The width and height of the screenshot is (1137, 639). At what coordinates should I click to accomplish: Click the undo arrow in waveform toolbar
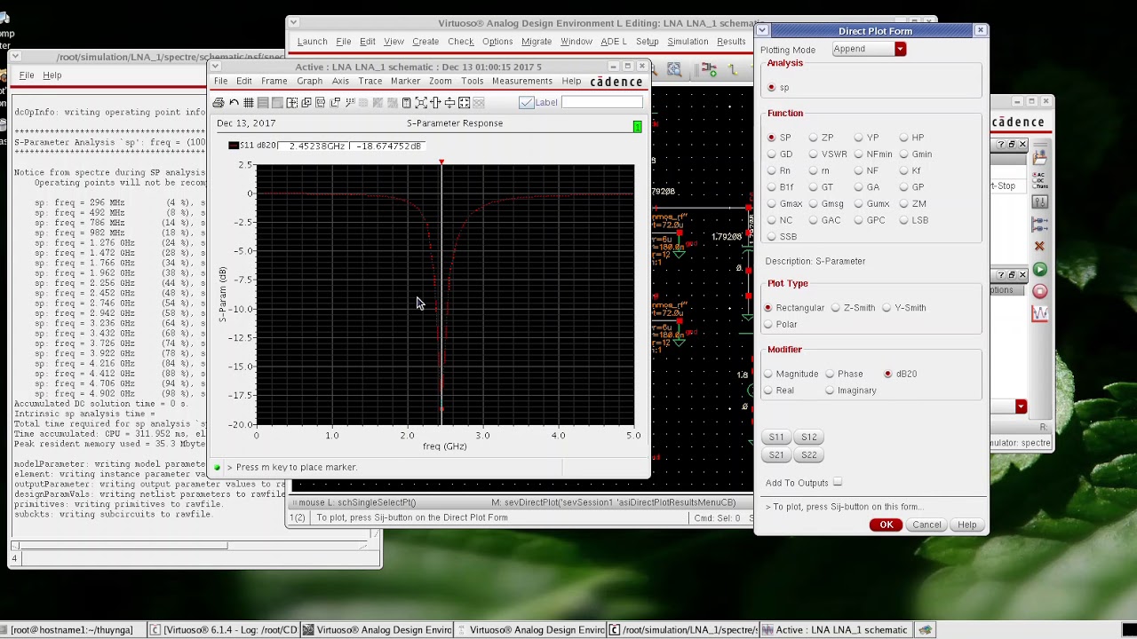pos(234,103)
